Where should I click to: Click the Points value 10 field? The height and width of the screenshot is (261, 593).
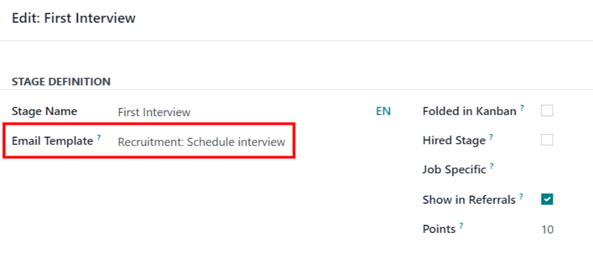[547, 229]
